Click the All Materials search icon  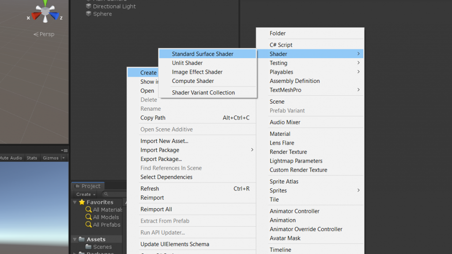tap(89, 210)
